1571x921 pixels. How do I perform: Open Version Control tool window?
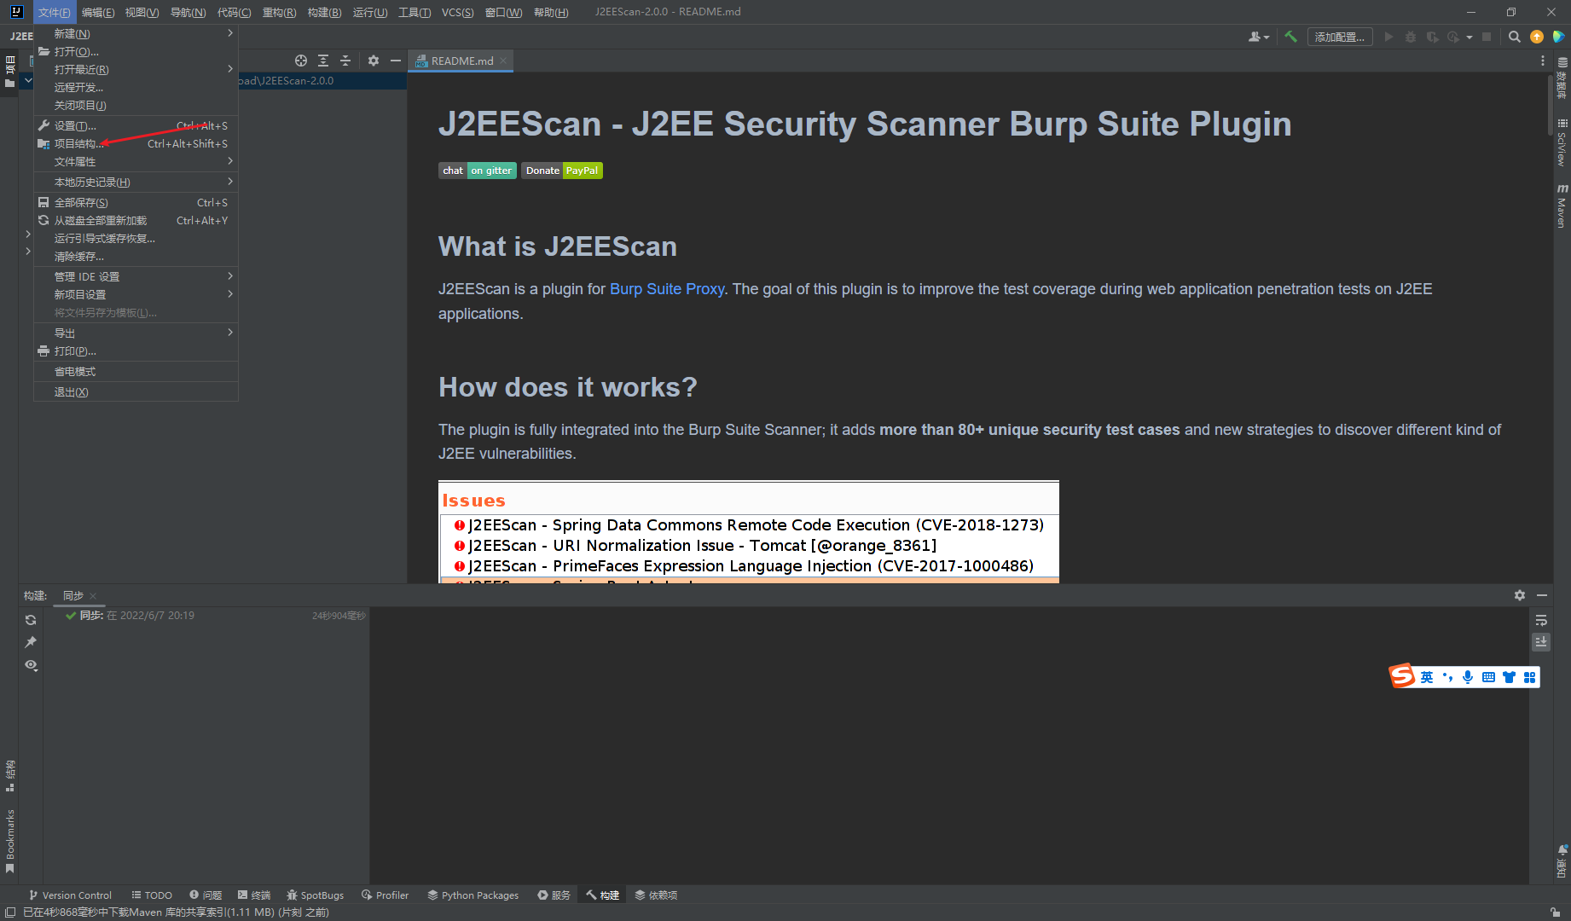pos(70,895)
